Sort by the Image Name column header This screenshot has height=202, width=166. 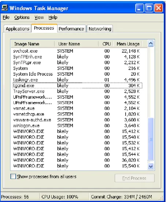pos(33,44)
